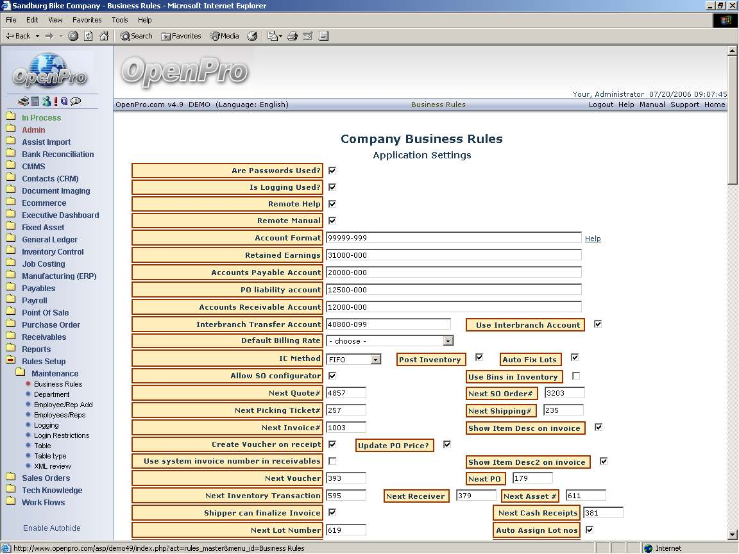This screenshot has height=554, width=739.
Task: Enable Use Bins in Inventory checkbox
Action: point(576,376)
